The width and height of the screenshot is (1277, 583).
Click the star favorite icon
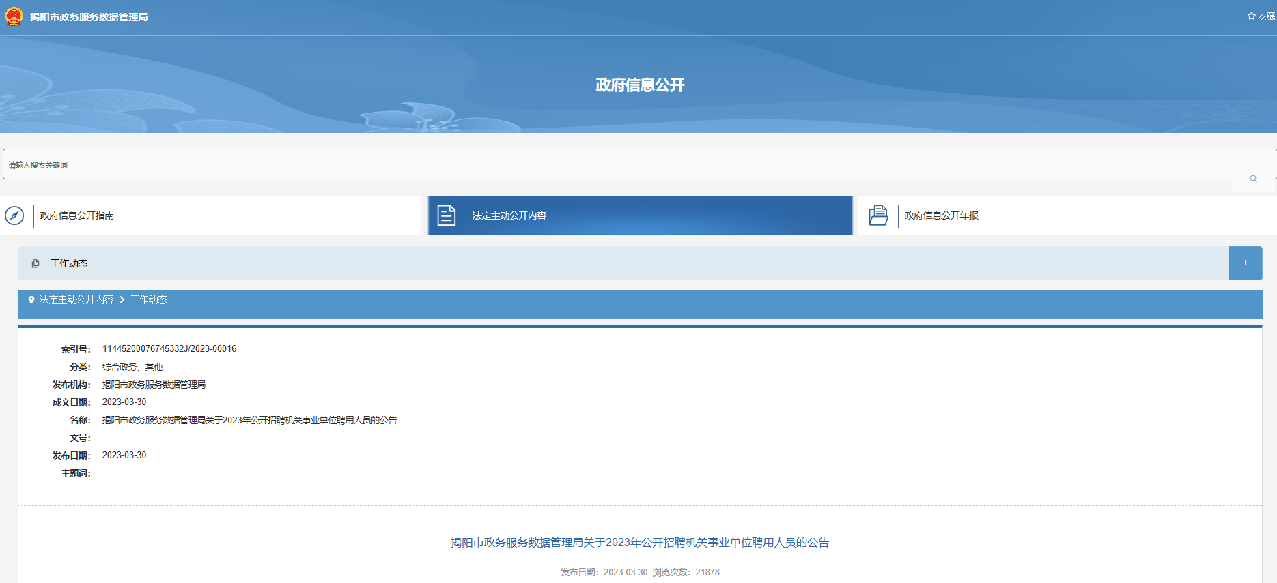point(1251,16)
